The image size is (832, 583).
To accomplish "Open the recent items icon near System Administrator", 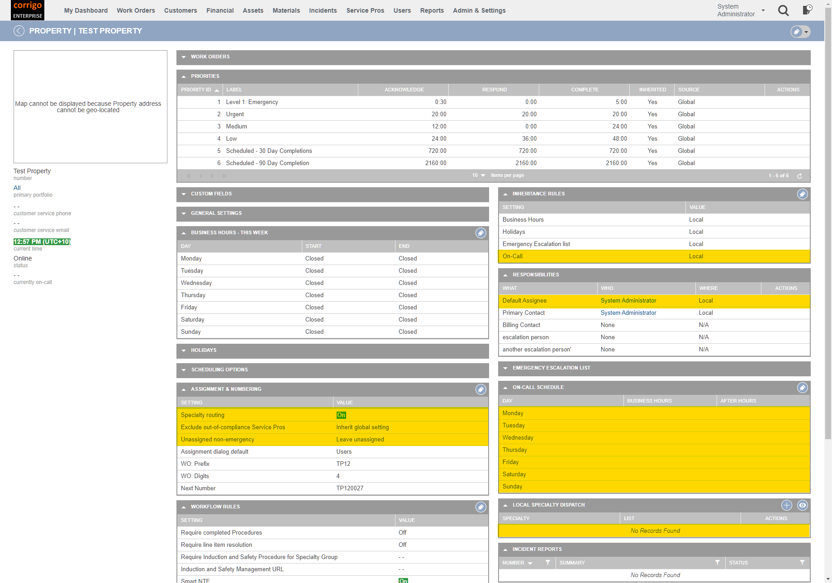I will (807, 10).
